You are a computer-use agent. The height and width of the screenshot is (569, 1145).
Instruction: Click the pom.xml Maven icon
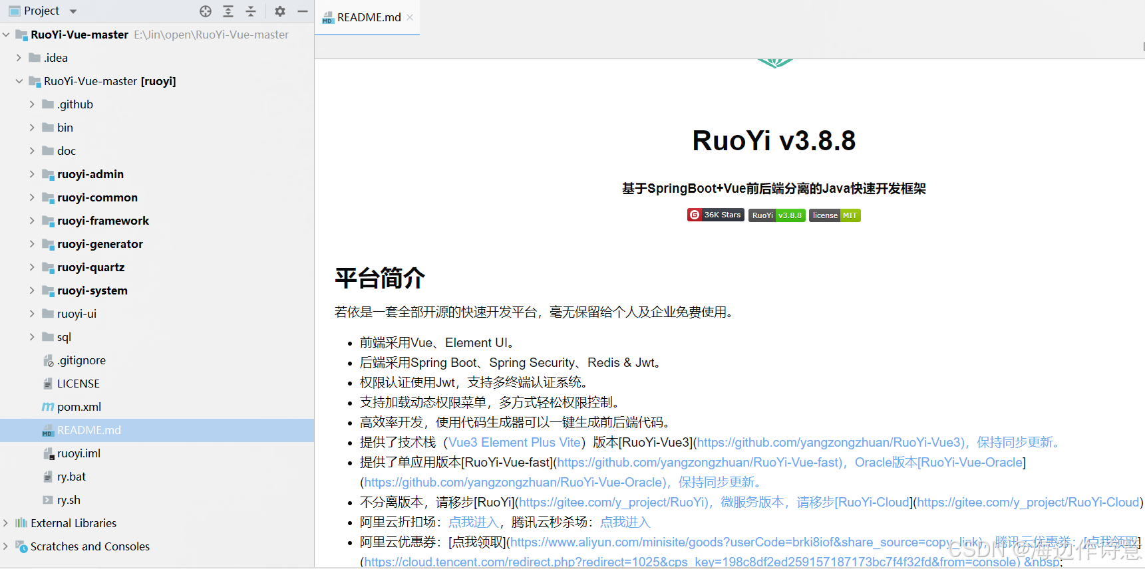(48, 407)
